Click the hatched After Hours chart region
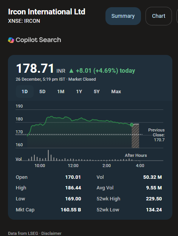 point(135,136)
